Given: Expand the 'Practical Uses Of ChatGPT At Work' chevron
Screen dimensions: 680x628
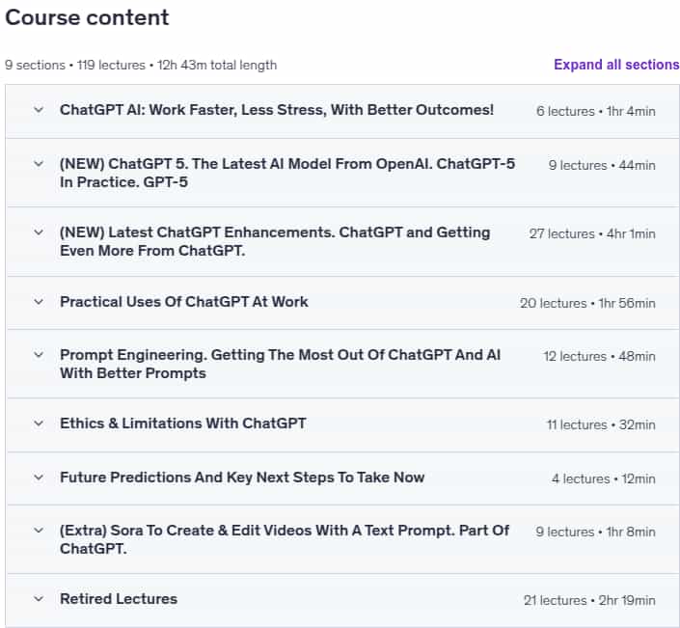Looking at the screenshot, I should pos(39,301).
